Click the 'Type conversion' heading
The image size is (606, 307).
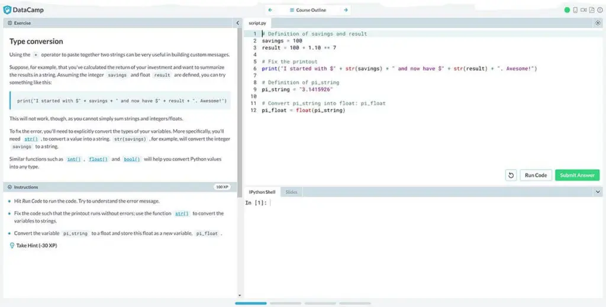pyautogui.click(x=36, y=41)
